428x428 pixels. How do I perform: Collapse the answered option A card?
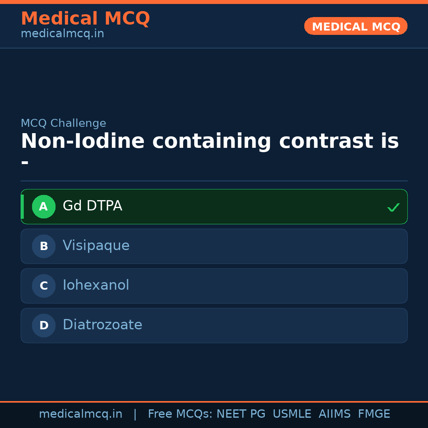click(x=214, y=206)
